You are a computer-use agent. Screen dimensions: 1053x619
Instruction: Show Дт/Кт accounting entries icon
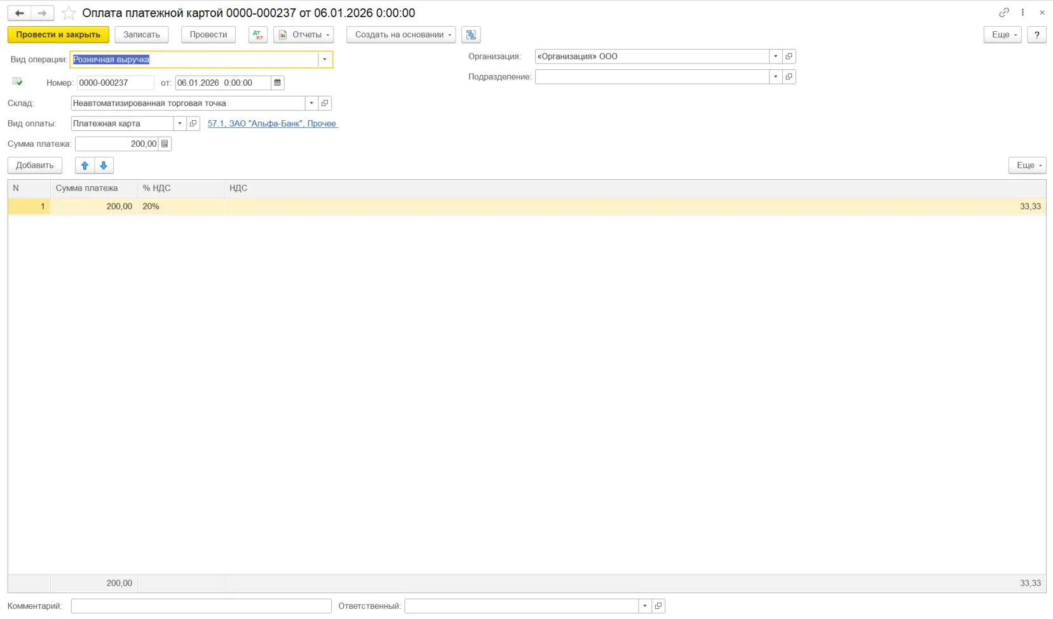pyautogui.click(x=258, y=34)
